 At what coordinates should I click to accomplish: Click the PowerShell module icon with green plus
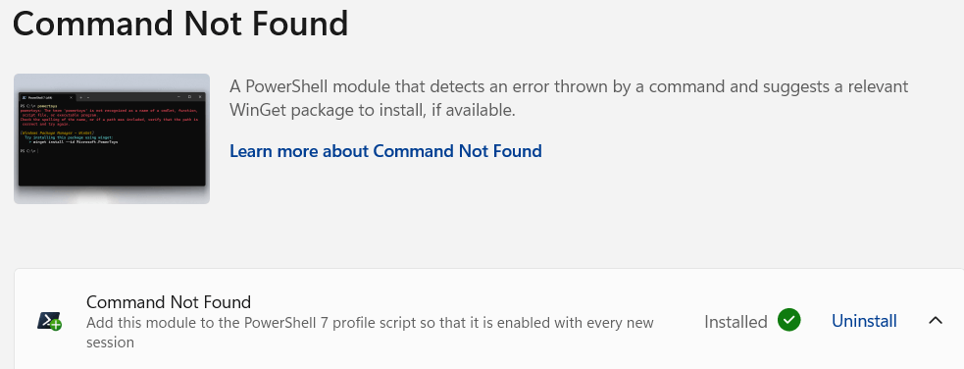(49, 321)
